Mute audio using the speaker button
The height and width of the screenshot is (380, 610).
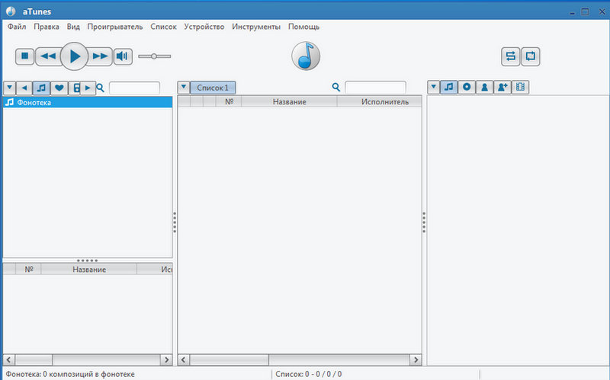(x=123, y=56)
